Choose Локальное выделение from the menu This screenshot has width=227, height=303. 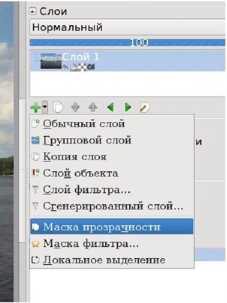coord(112,260)
